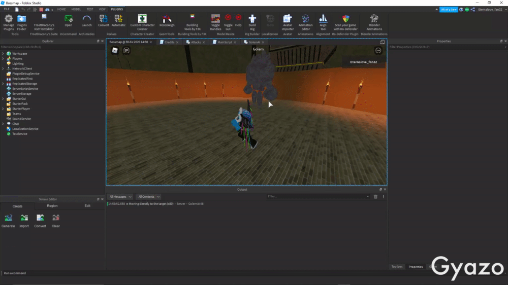Open the Avatar Importer
The image size is (508, 285).
point(288,22)
